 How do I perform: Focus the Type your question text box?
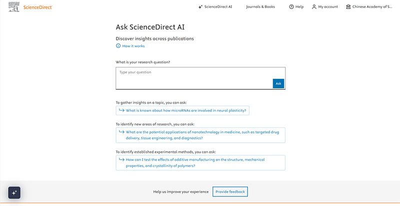[195, 78]
